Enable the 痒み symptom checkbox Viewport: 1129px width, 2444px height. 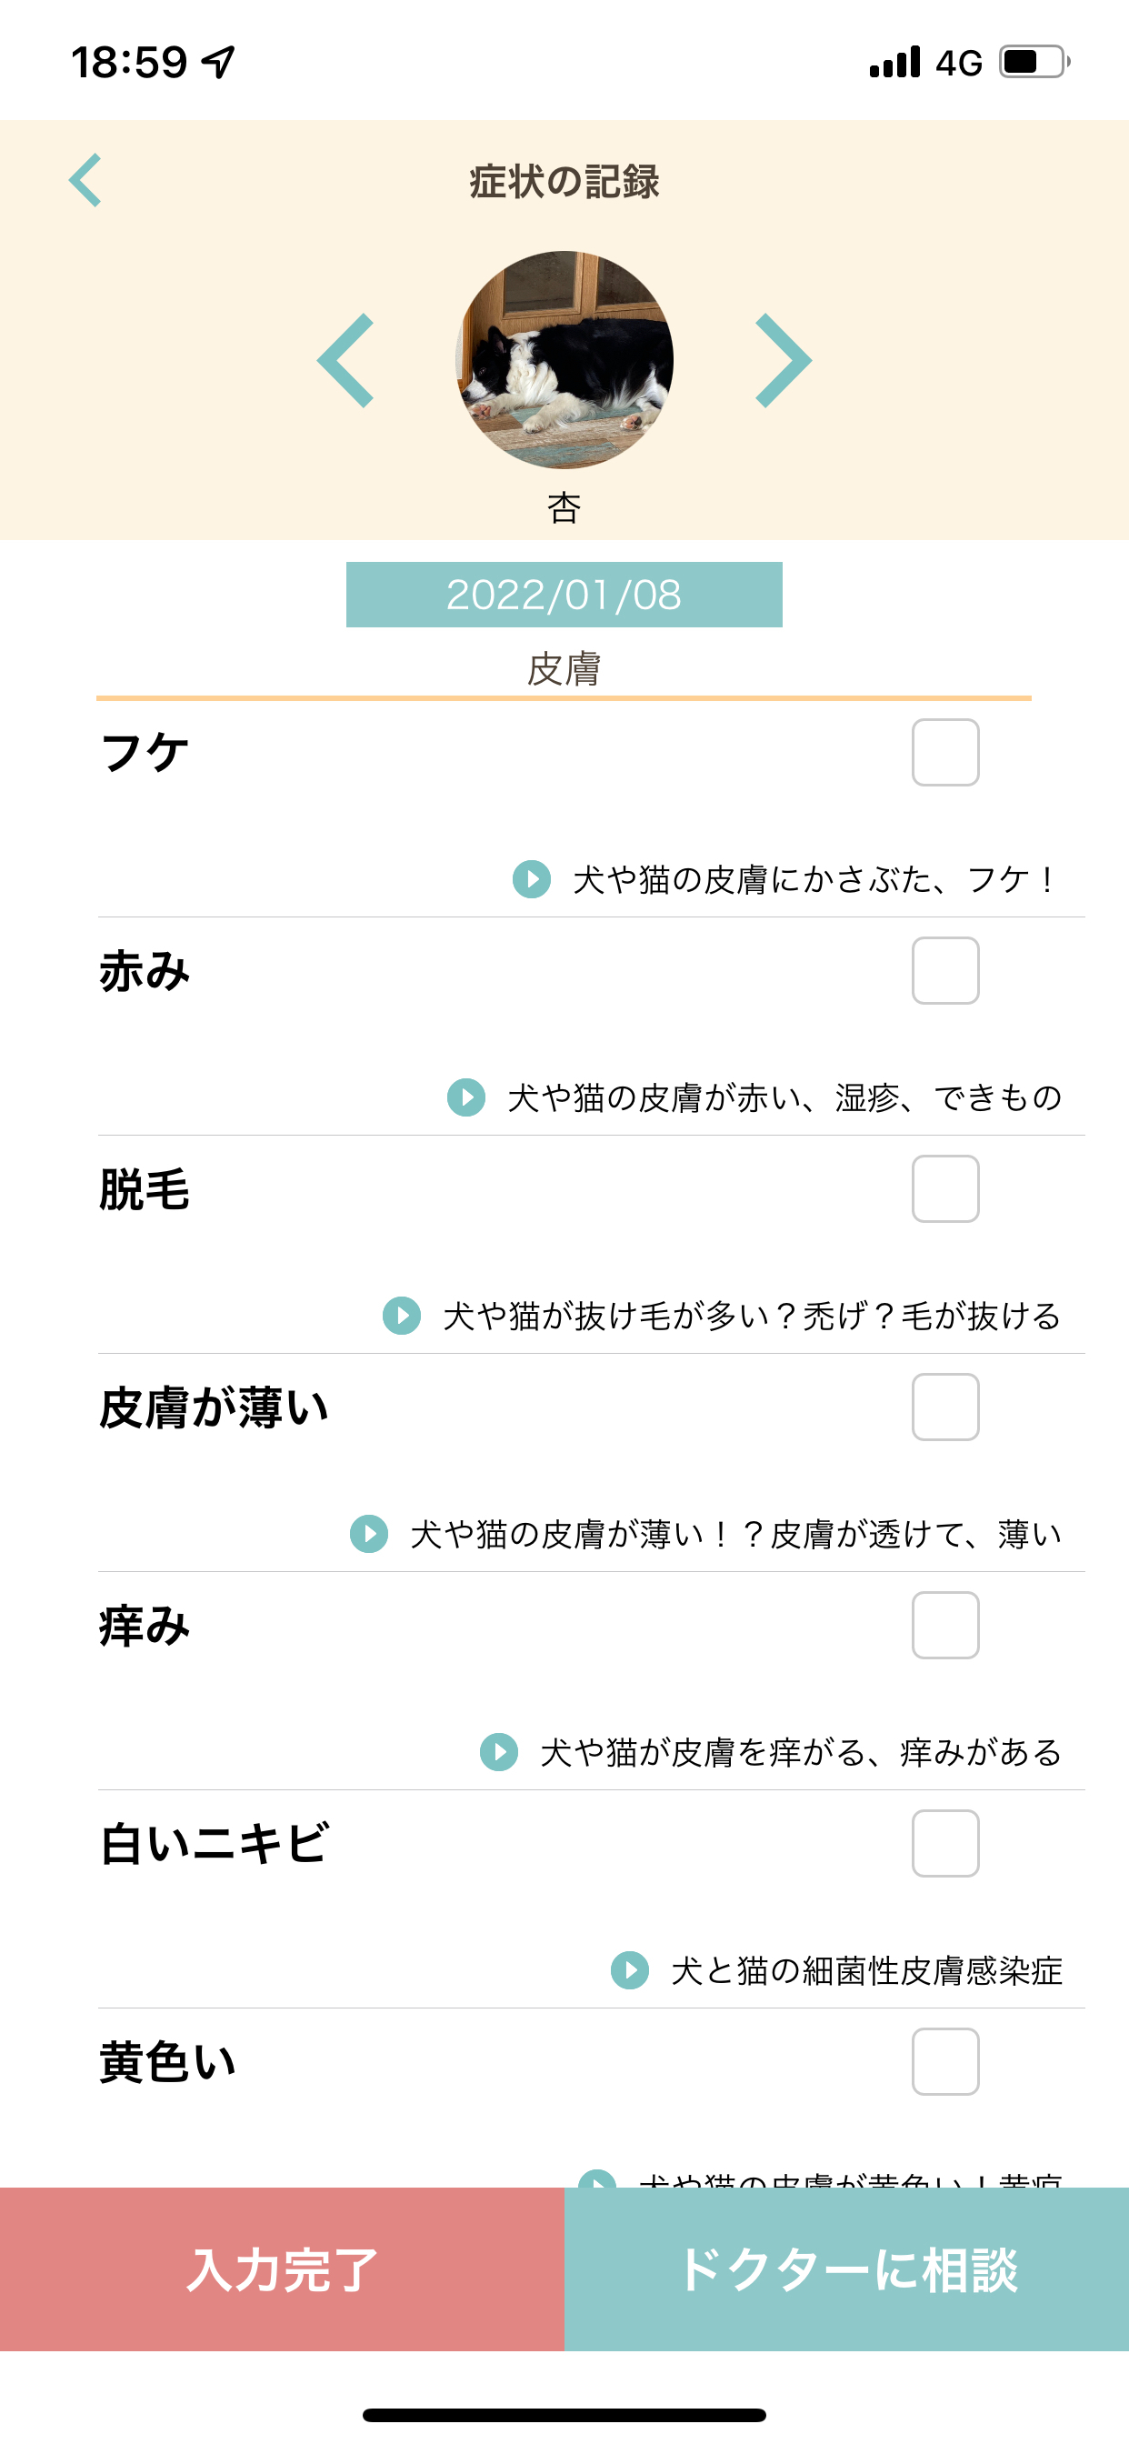pyautogui.click(x=945, y=1625)
